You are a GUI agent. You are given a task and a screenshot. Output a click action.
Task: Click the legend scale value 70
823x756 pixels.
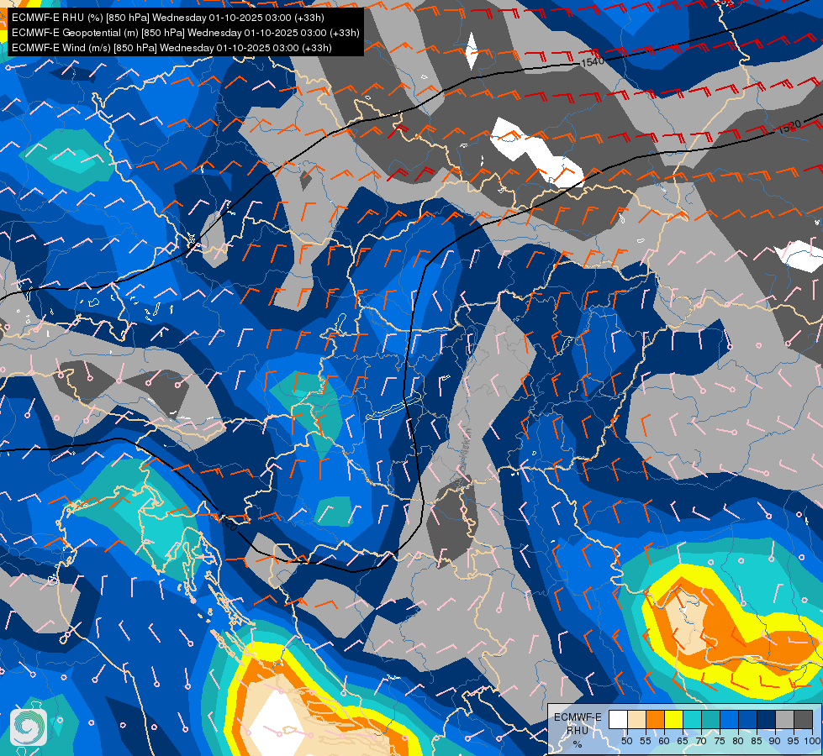[701, 741]
